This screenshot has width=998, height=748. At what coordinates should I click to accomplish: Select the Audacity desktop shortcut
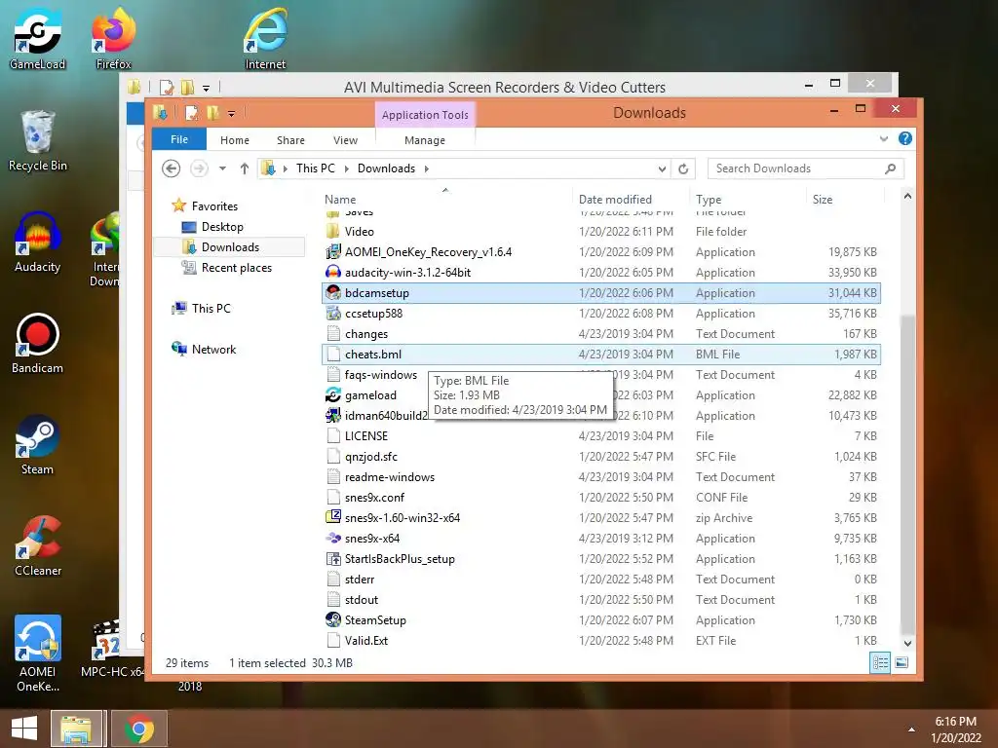(38, 242)
